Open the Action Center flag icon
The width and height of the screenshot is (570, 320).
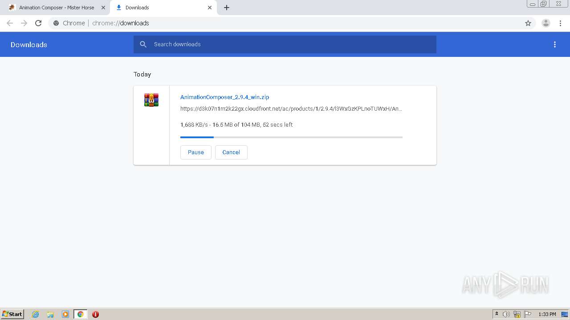click(528, 314)
